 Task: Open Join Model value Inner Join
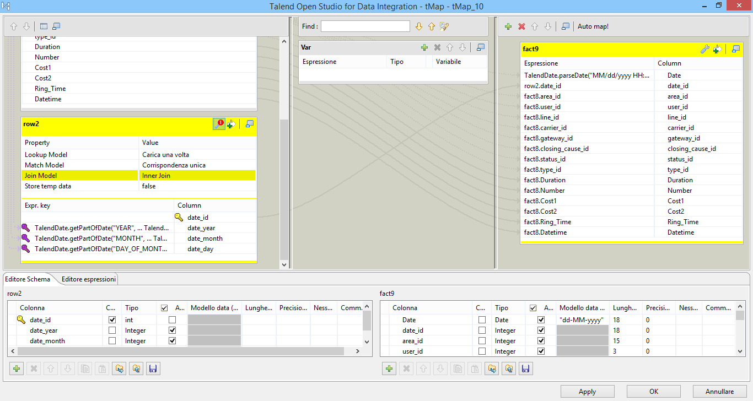point(197,175)
